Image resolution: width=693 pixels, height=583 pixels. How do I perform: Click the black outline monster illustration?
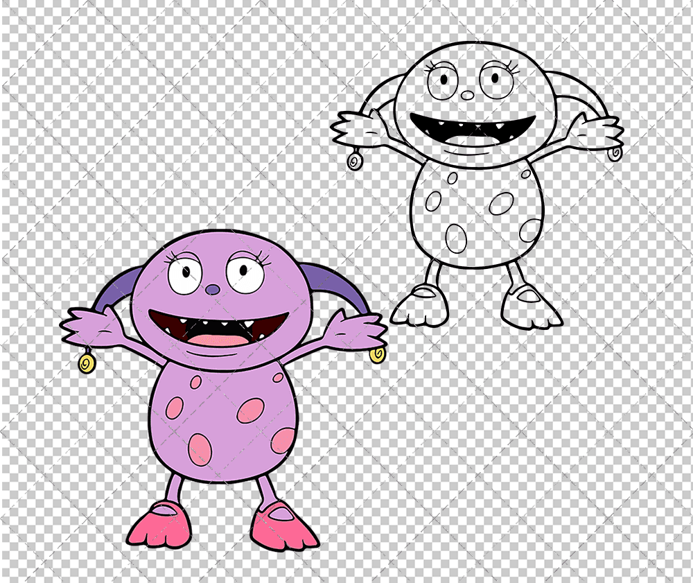coord(477,185)
